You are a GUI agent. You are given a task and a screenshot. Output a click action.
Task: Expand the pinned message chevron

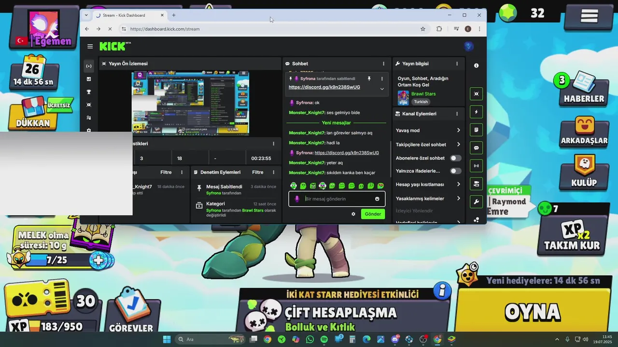click(382, 89)
